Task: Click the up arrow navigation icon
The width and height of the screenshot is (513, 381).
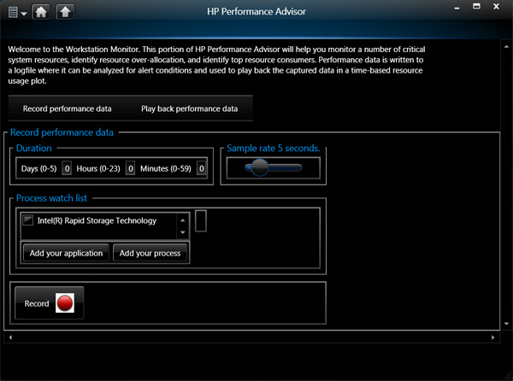Action: (x=65, y=12)
